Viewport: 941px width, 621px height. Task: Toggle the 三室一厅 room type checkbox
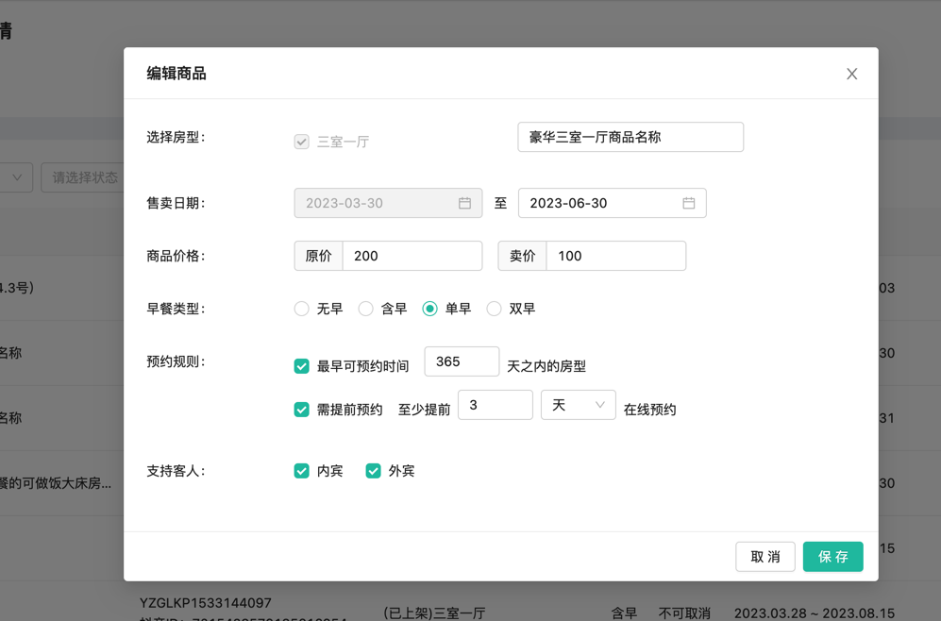(301, 143)
